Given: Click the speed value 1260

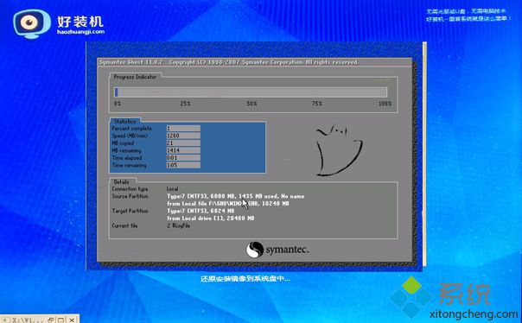Looking at the screenshot, I should pyautogui.click(x=183, y=136).
